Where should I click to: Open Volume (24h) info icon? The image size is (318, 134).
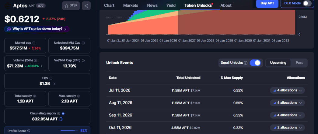click(36, 60)
